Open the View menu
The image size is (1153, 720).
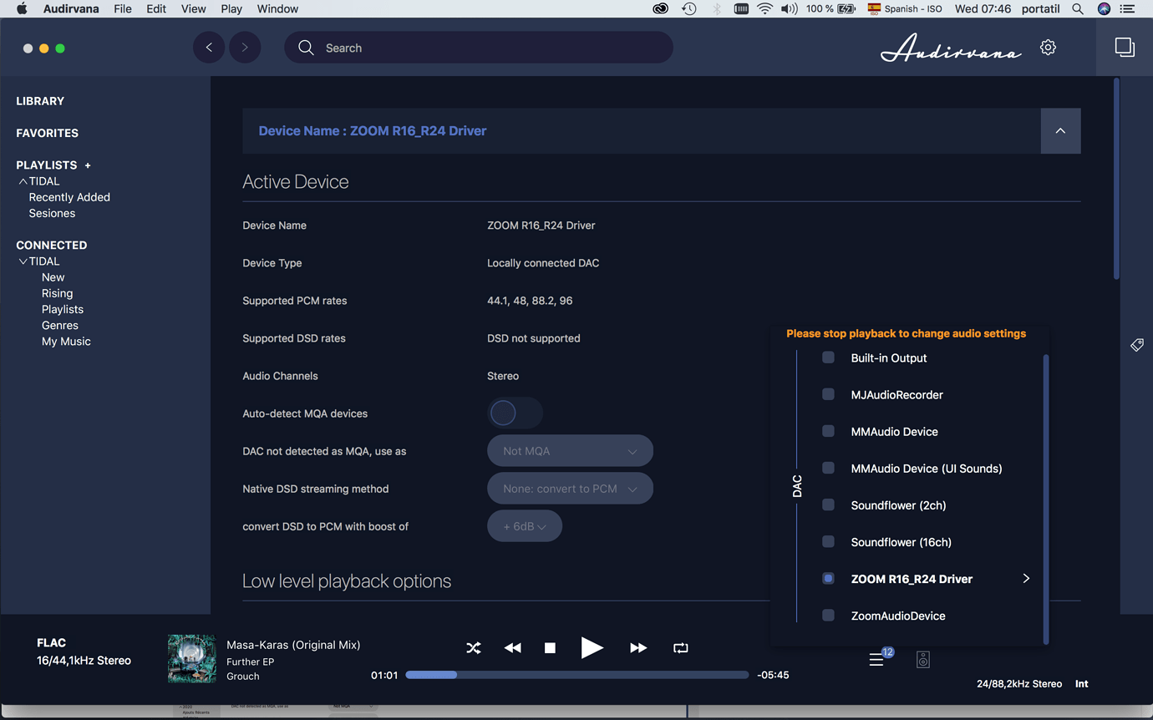193,9
